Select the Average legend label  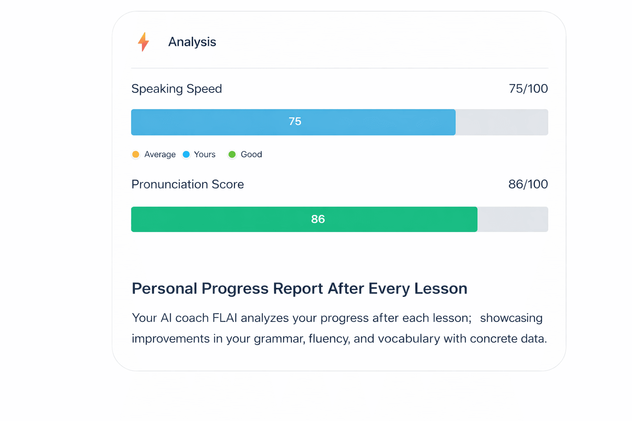160,155
